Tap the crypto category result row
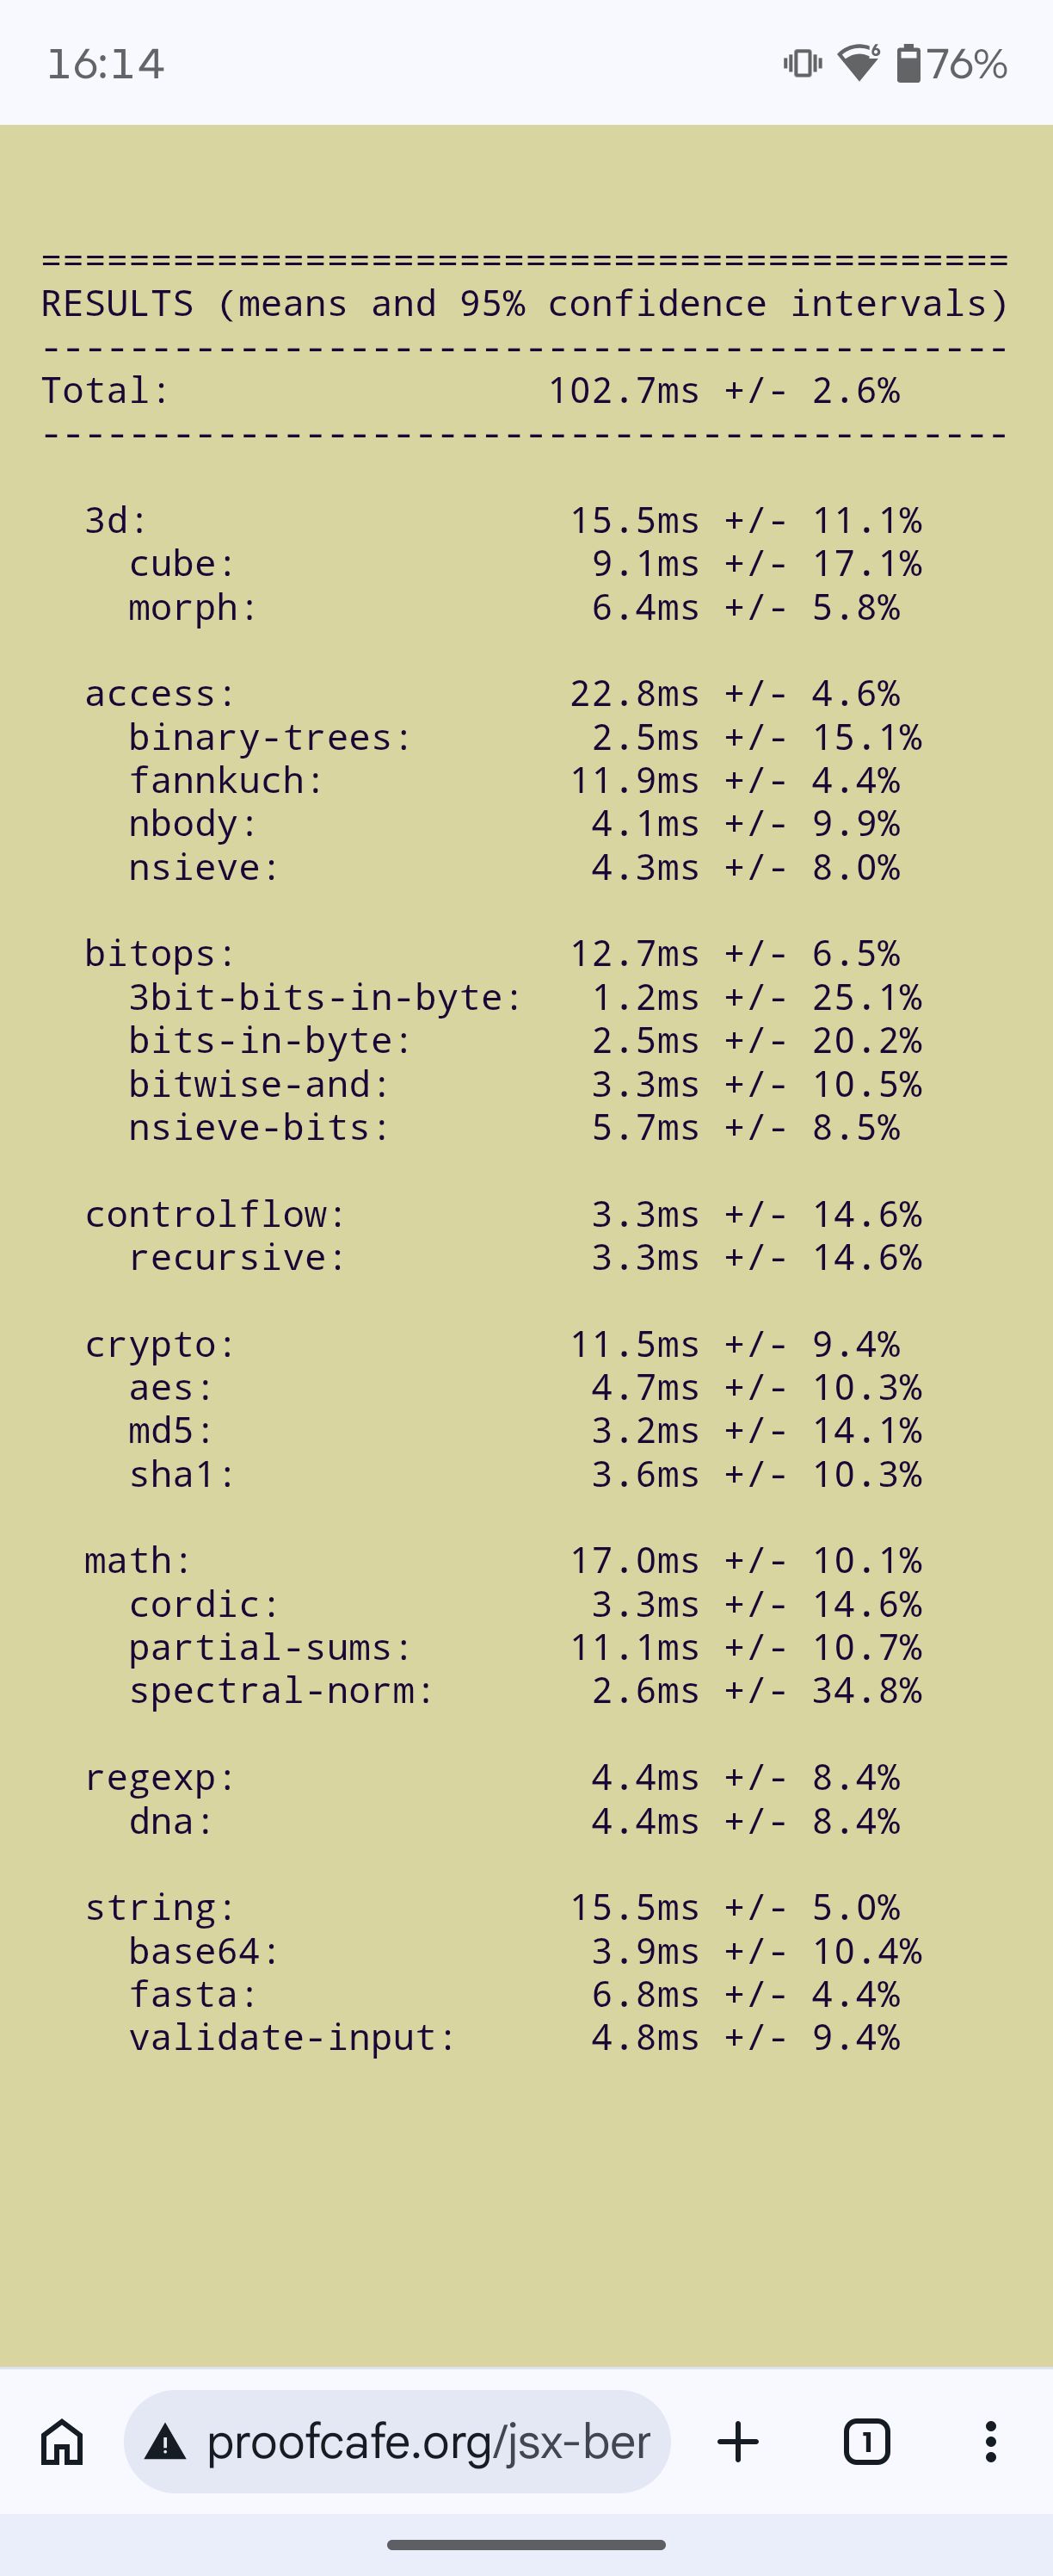 [493, 1345]
